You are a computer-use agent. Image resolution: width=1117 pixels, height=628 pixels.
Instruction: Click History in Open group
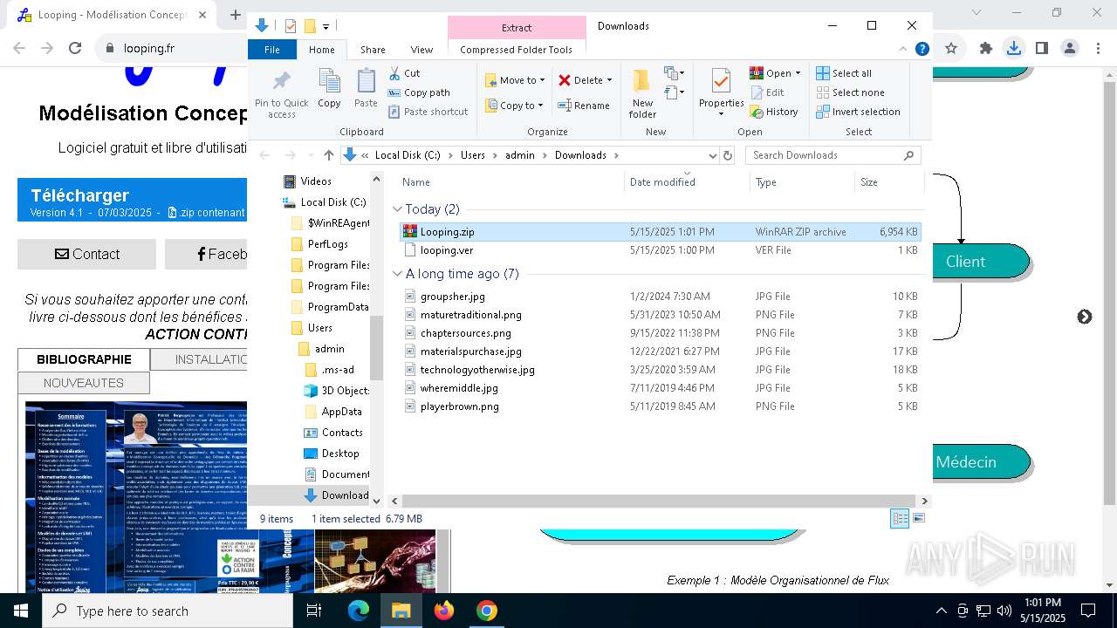click(x=773, y=112)
